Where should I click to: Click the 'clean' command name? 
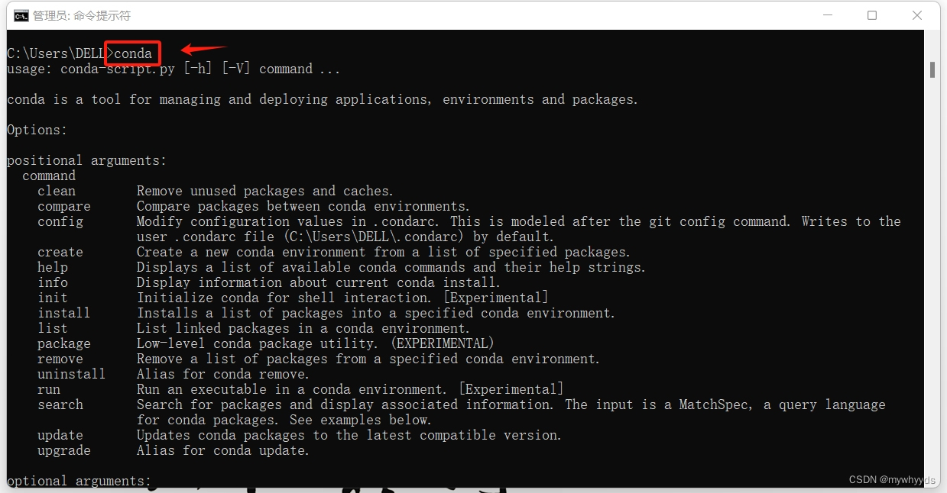(x=57, y=191)
